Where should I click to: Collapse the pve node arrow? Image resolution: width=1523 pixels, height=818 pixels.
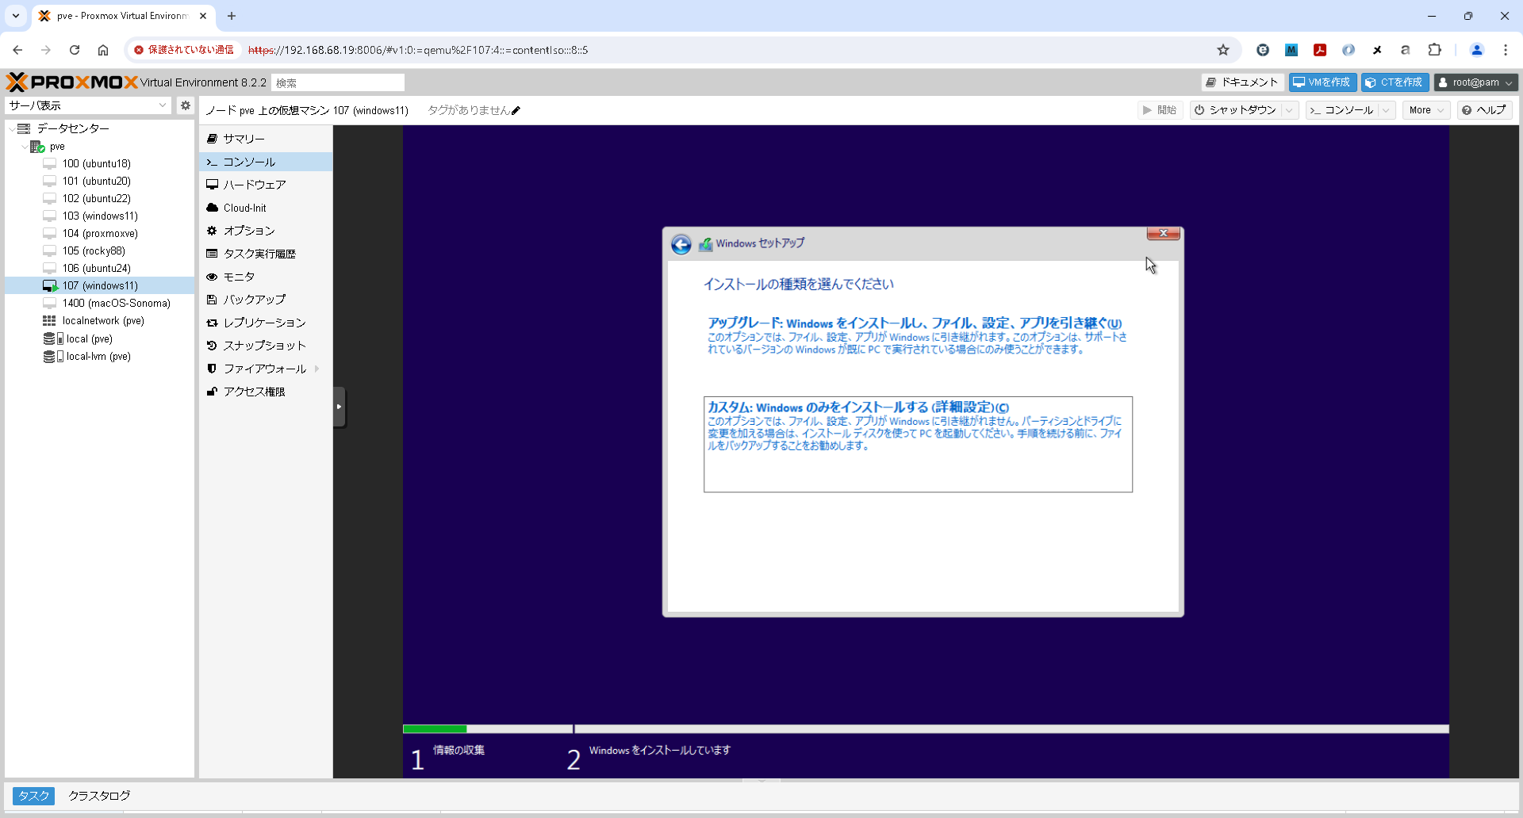(25, 147)
